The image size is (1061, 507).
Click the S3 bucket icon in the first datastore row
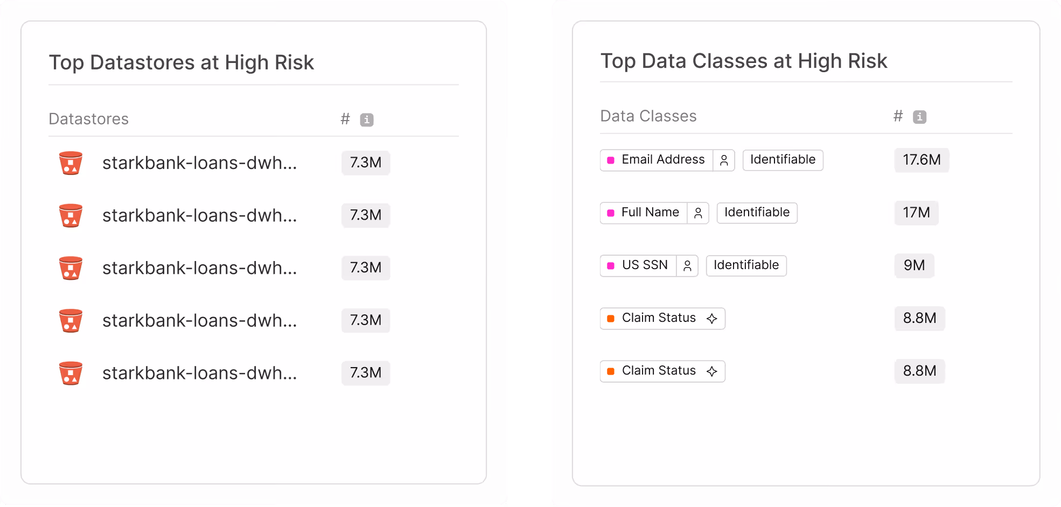point(71,163)
